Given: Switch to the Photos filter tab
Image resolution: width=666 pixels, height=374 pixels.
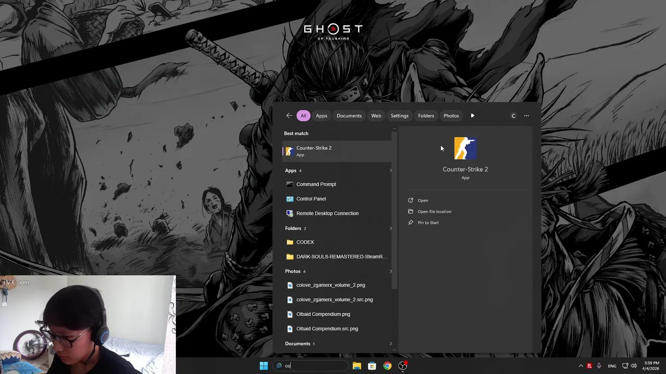Looking at the screenshot, I should pos(451,116).
